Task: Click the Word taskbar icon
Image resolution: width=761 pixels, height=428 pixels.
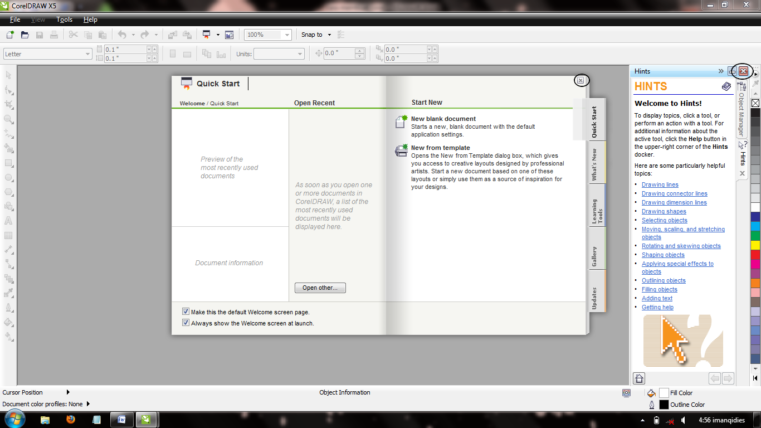Action: [x=121, y=420]
